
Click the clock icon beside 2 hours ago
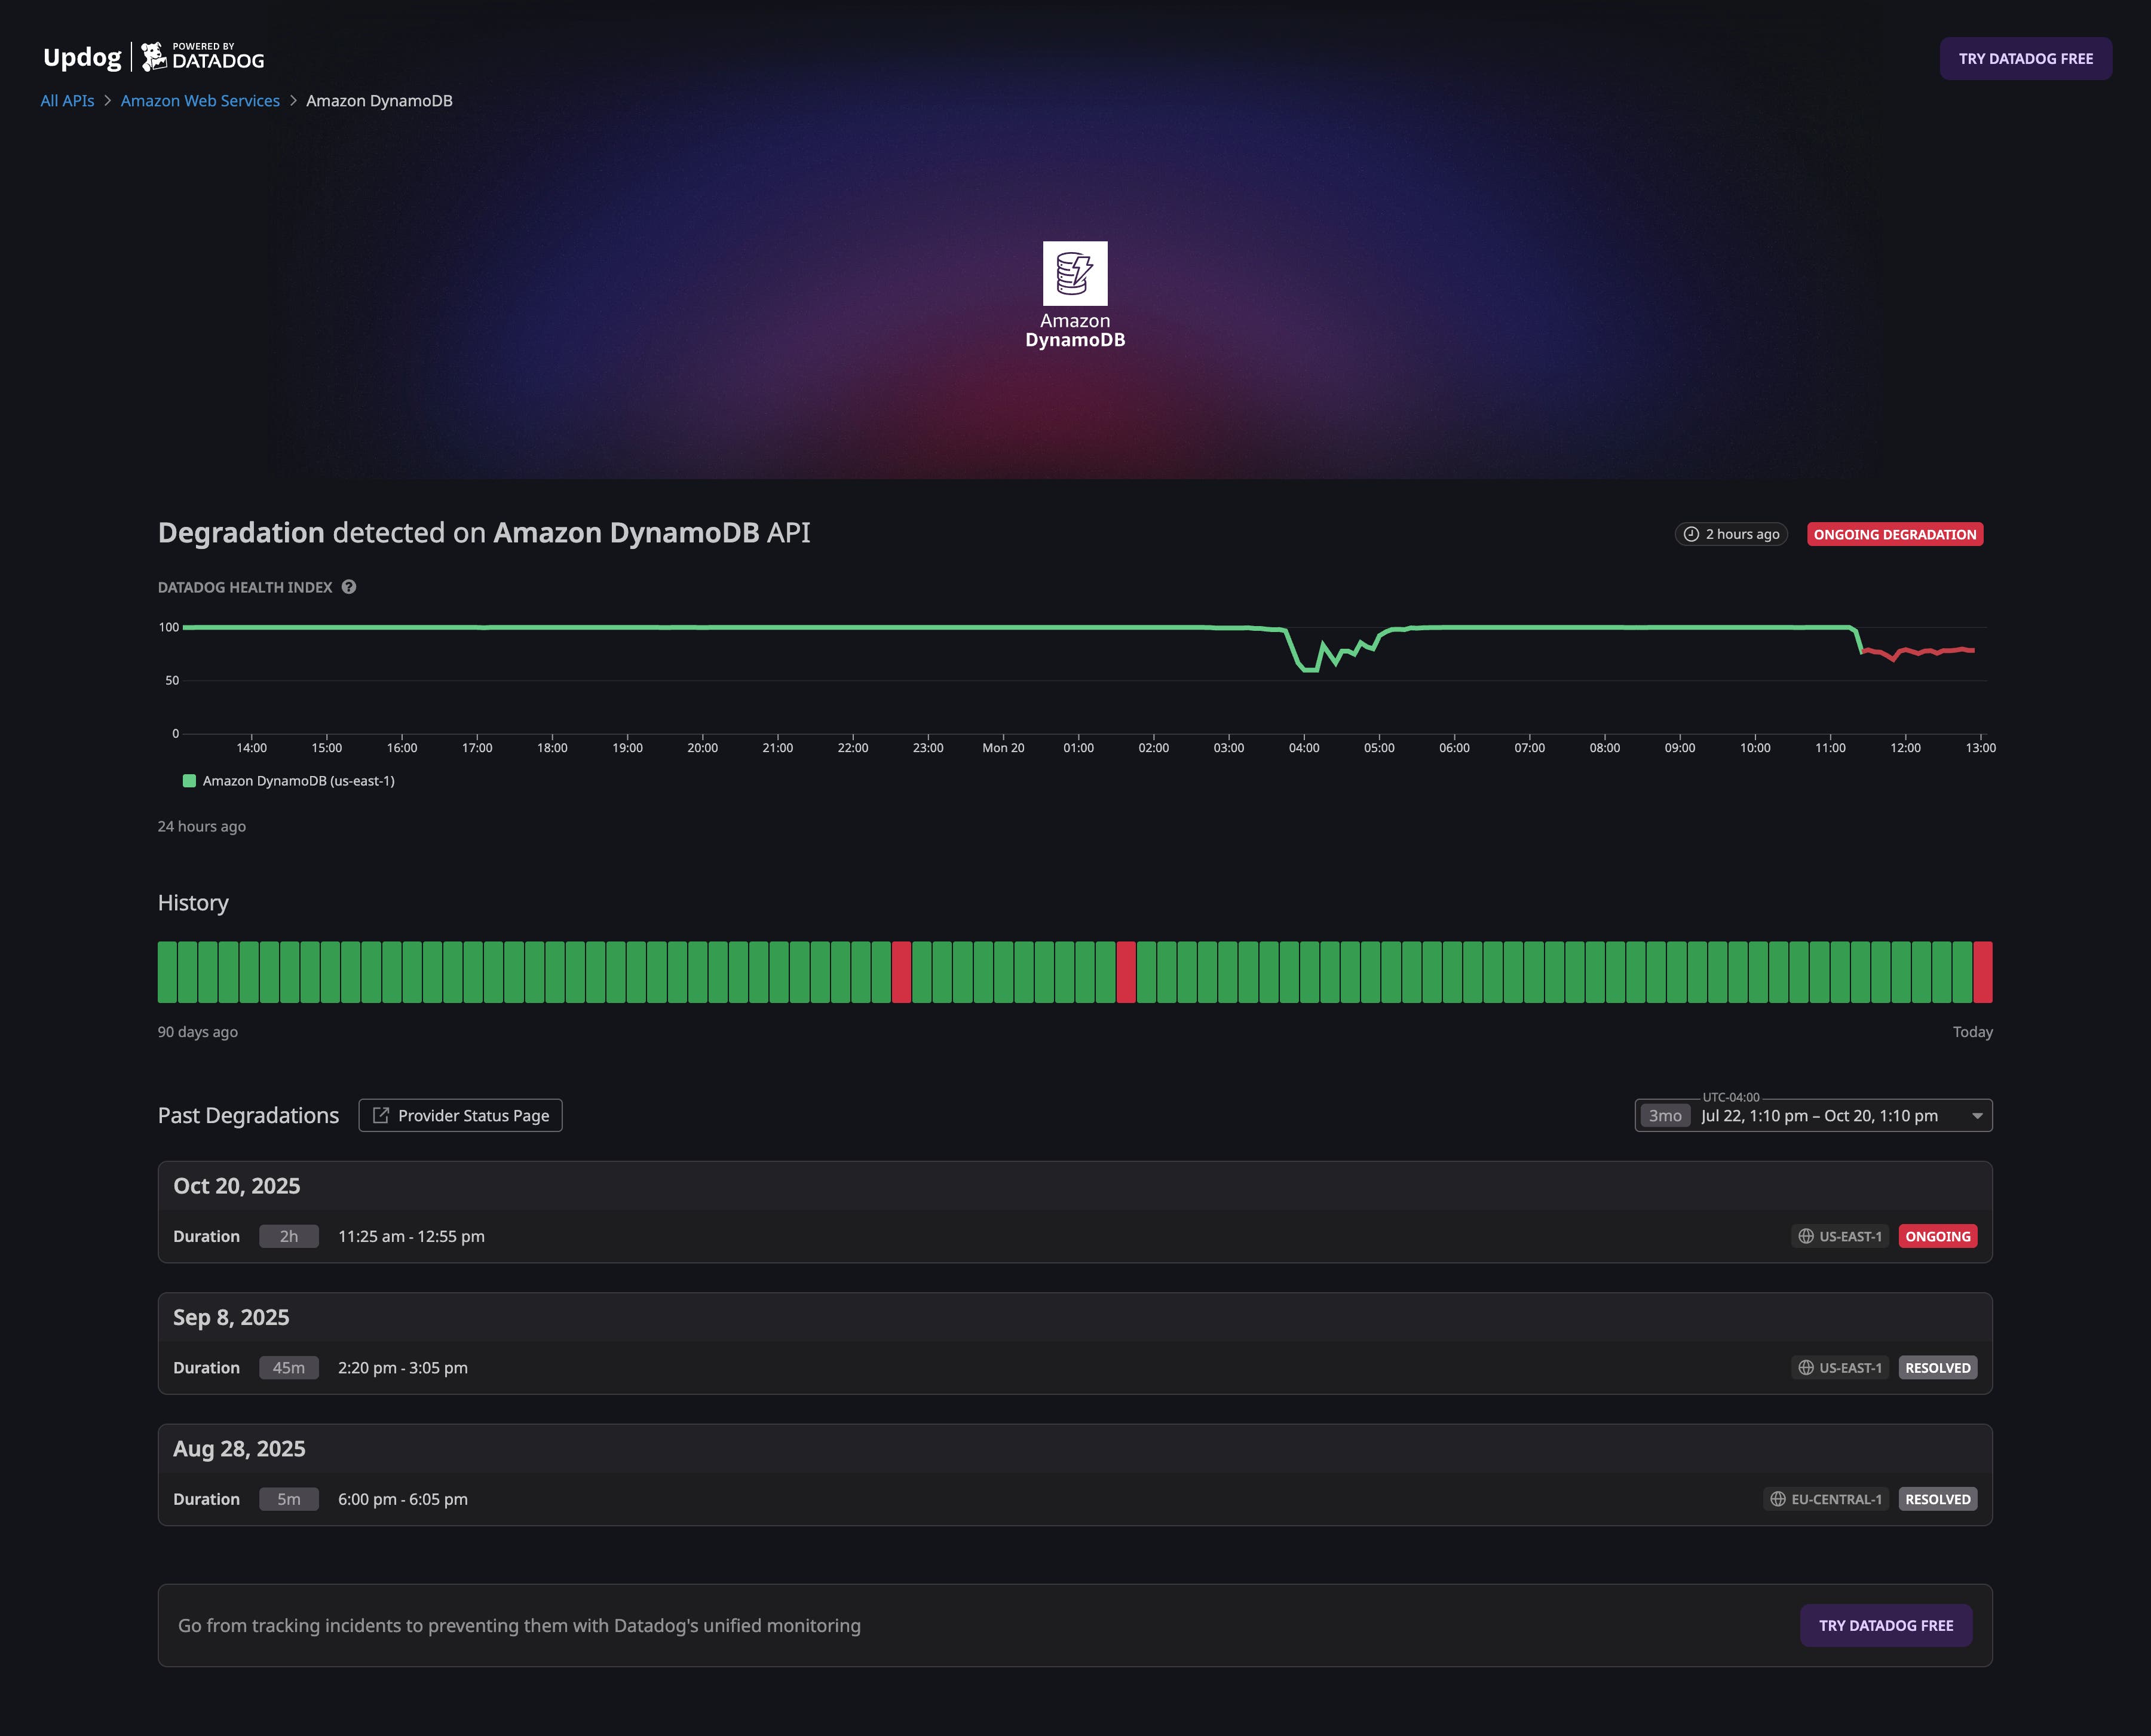1690,534
